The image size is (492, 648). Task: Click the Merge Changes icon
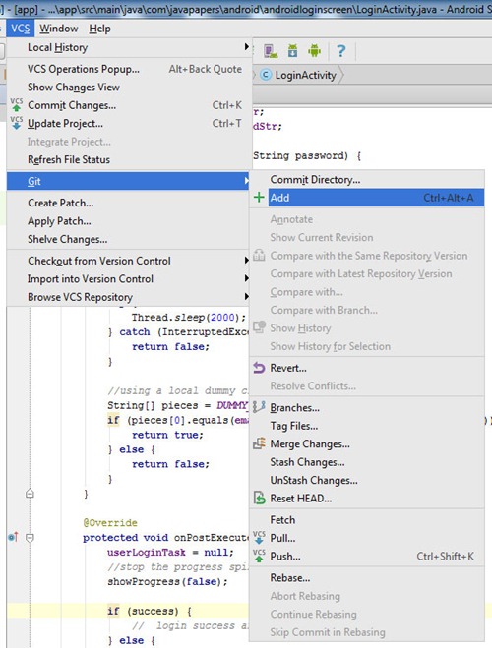point(259,443)
